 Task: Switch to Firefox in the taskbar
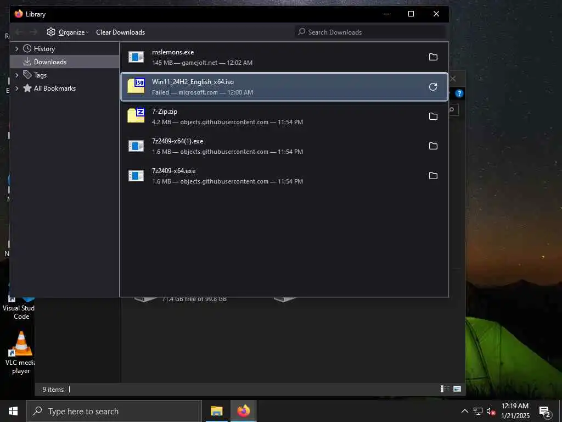(x=243, y=411)
